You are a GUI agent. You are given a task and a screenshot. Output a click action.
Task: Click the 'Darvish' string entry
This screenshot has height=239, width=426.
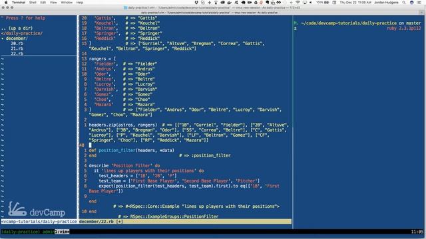[x=105, y=90]
